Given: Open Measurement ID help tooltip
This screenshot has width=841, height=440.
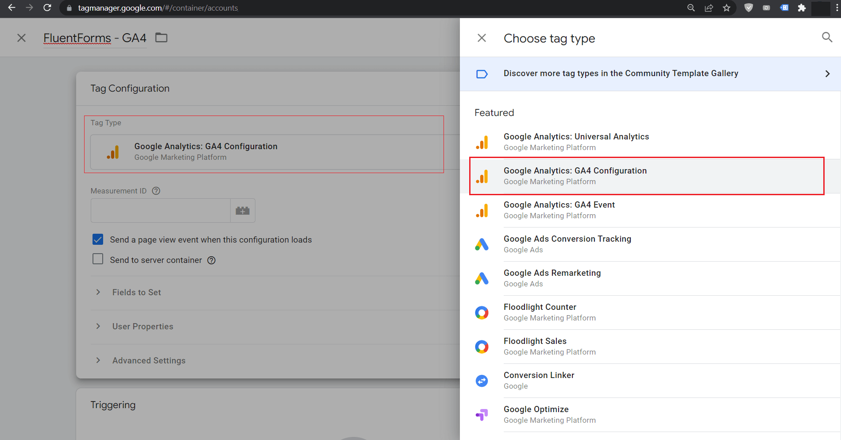Looking at the screenshot, I should point(156,191).
